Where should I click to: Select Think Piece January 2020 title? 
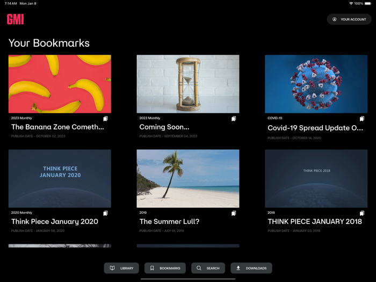tap(55, 221)
